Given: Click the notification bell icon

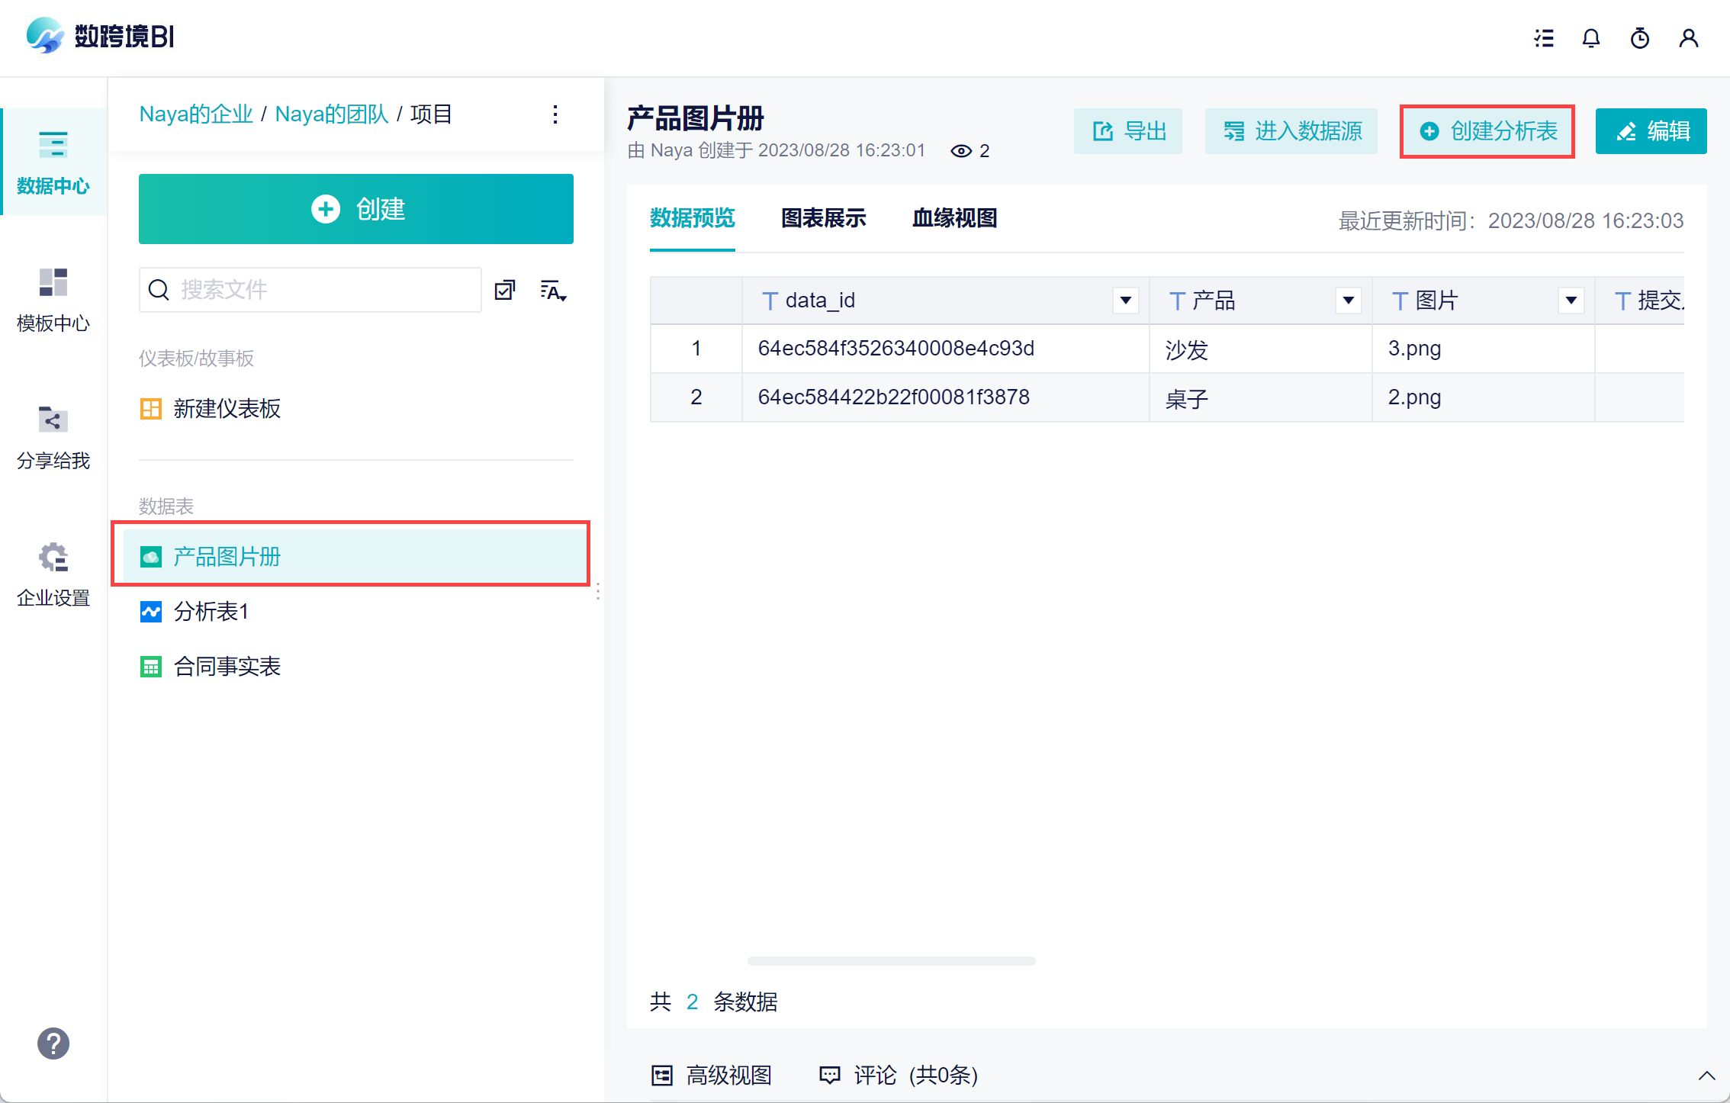Looking at the screenshot, I should (1591, 38).
